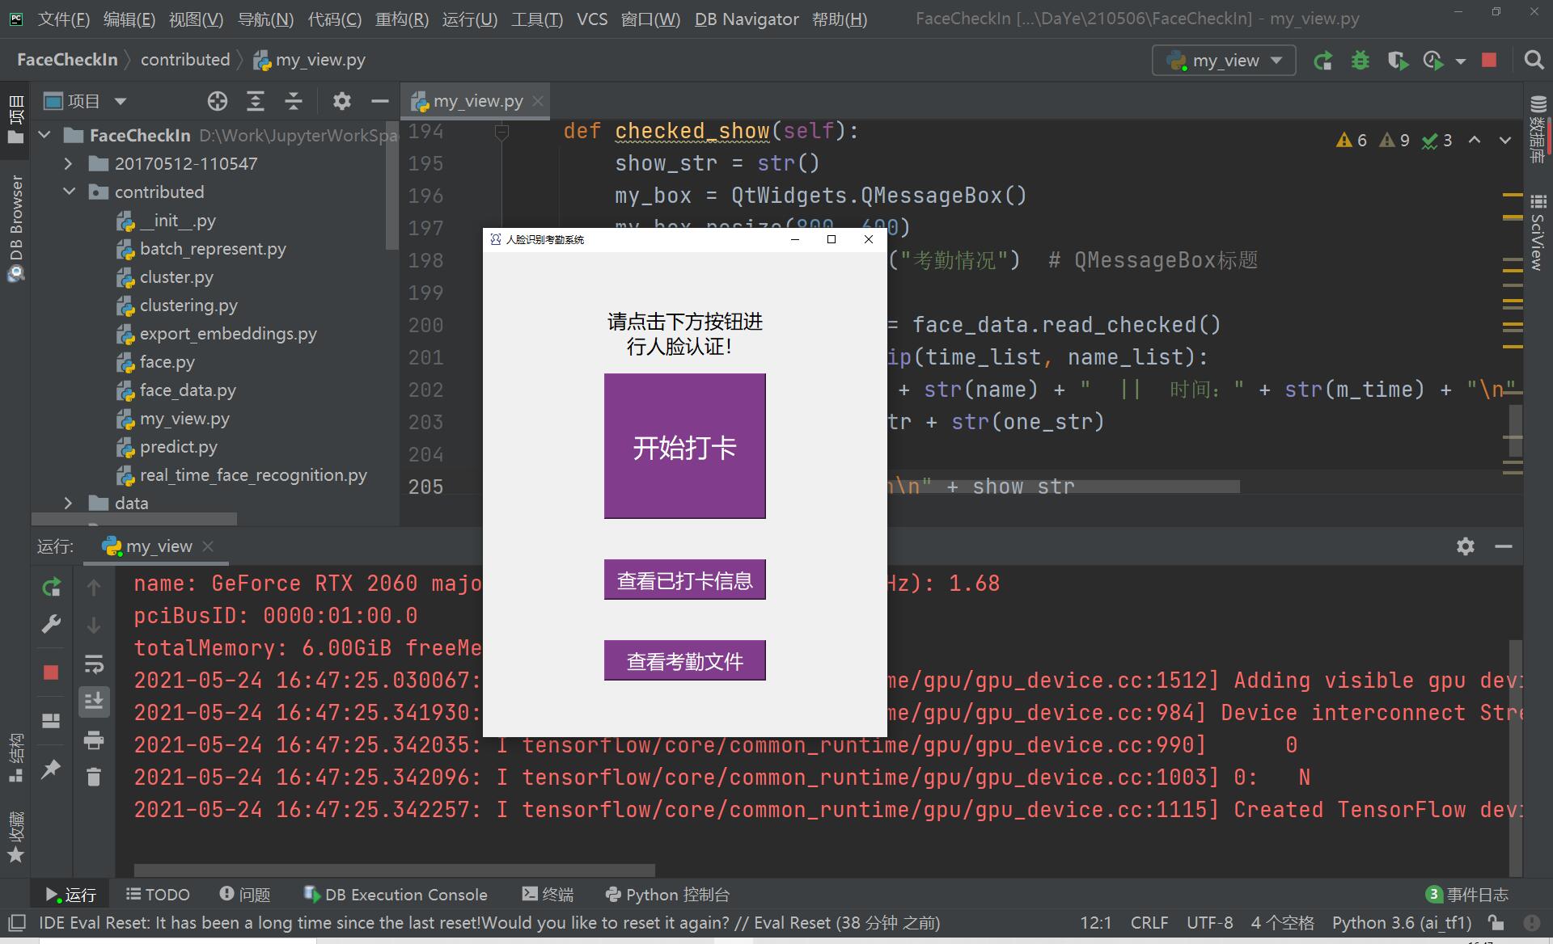Click horizontal scrollbar in run console
Screen dimensions: 1553x944
tap(394, 870)
